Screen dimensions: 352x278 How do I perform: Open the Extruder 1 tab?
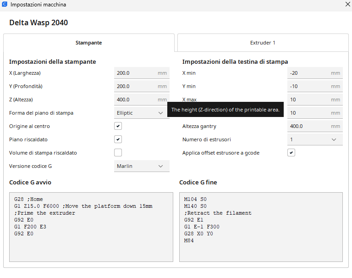pyautogui.click(x=263, y=43)
